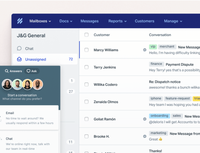Image resolution: width=200 pixels, height=153 pixels.
Task: Open Terry Jenkins customer name
Action: coord(105,67)
